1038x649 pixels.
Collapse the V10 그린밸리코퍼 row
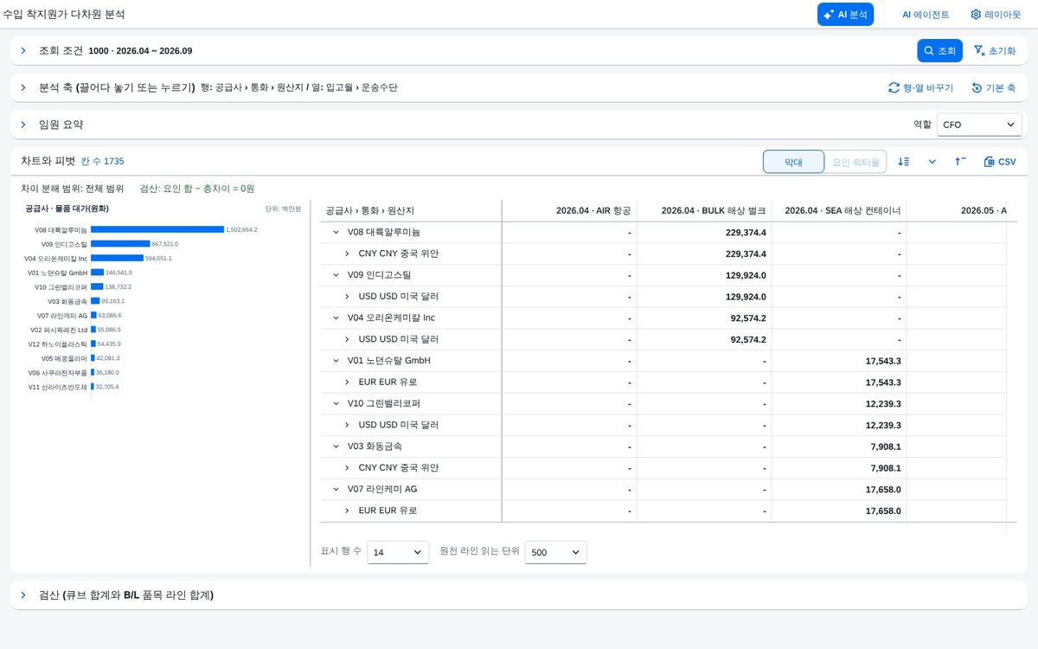click(336, 403)
